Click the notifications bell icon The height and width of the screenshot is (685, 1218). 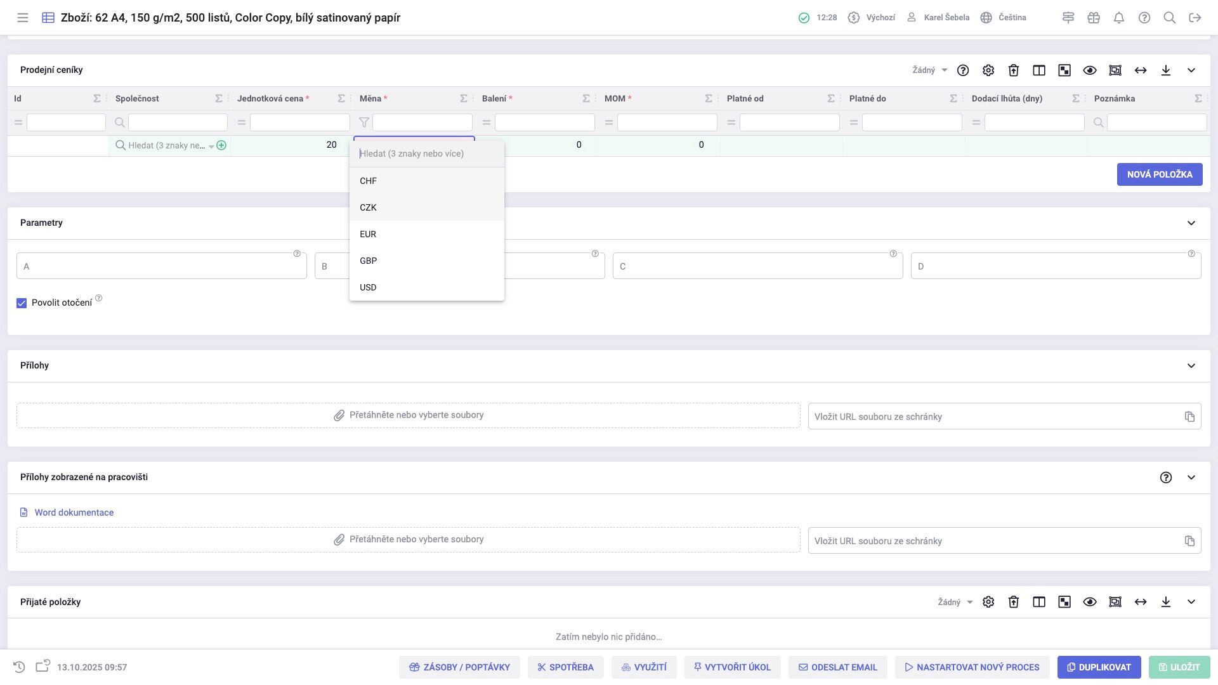pyautogui.click(x=1119, y=18)
